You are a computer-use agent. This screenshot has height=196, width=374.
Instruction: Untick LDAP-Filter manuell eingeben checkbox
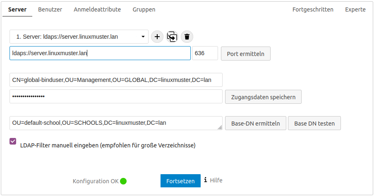(x=13, y=141)
